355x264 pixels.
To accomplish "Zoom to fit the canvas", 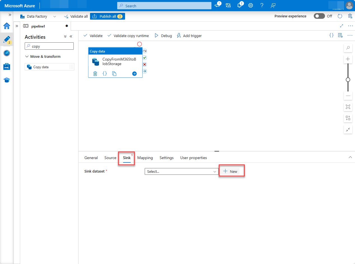I will [348, 107].
